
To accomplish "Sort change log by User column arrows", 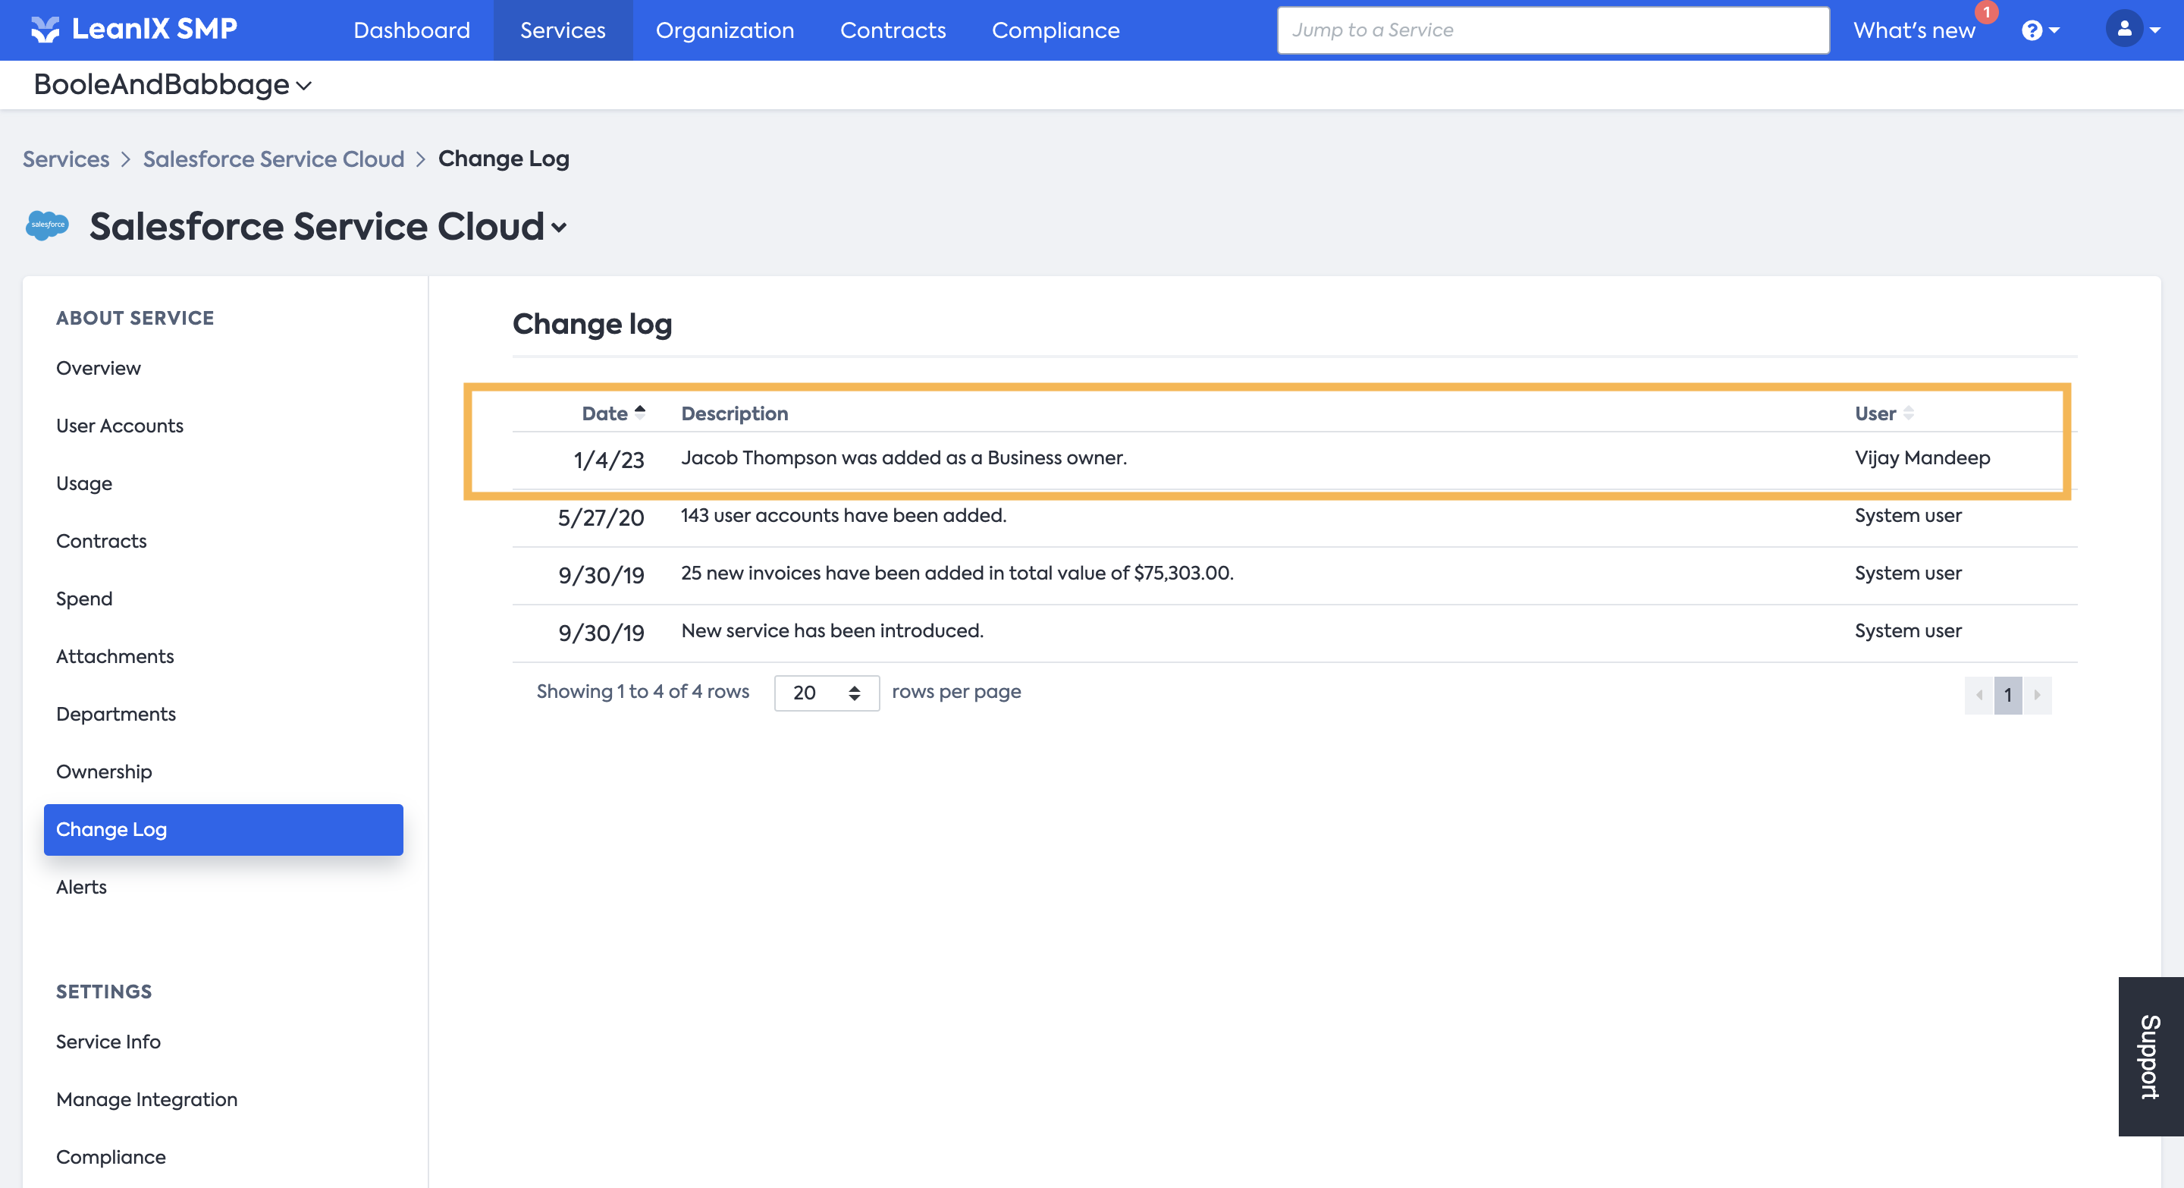I will 1909,413.
